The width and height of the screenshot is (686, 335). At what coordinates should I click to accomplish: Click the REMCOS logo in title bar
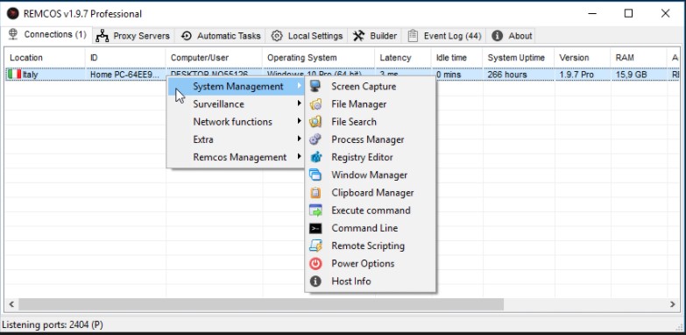(12, 13)
